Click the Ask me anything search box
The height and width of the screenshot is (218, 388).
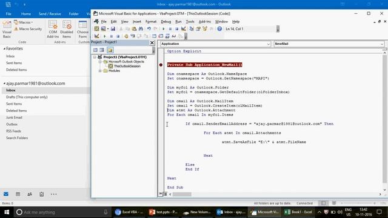coord(62,212)
